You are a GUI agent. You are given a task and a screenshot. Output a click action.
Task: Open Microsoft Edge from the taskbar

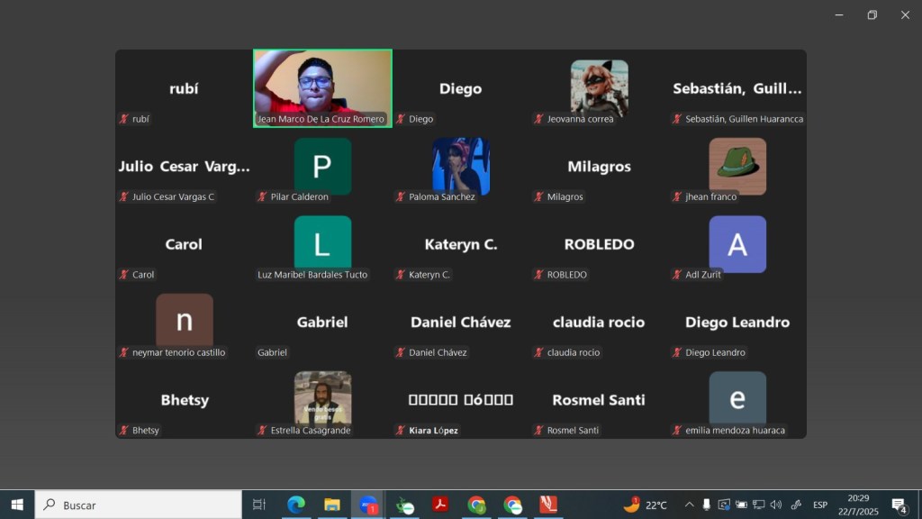[x=296, y=505]
